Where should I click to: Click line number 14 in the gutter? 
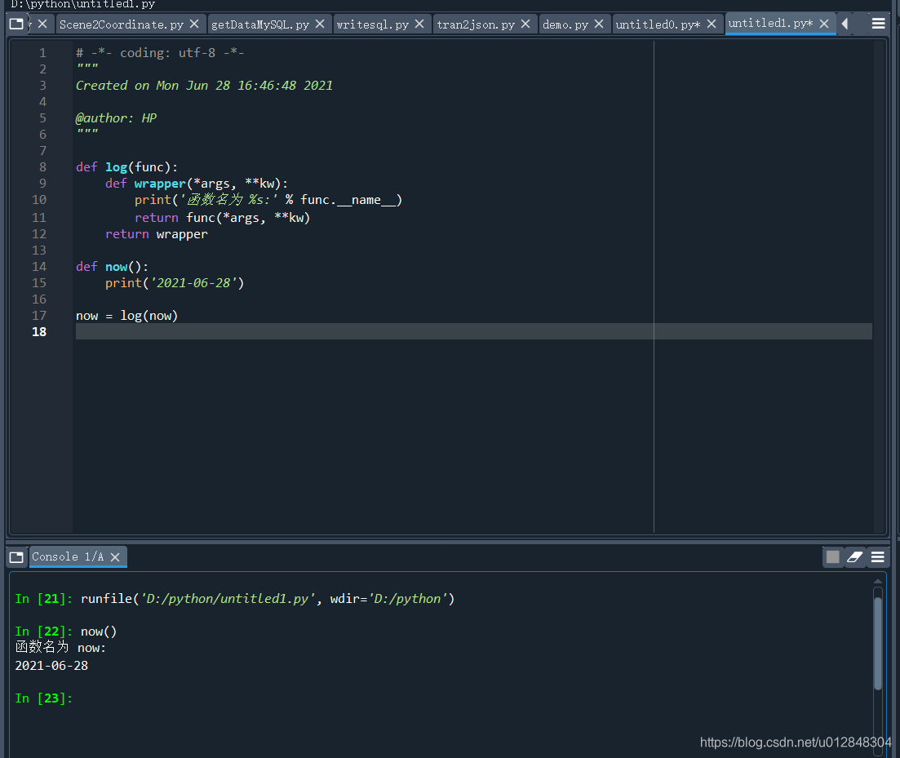39,267
